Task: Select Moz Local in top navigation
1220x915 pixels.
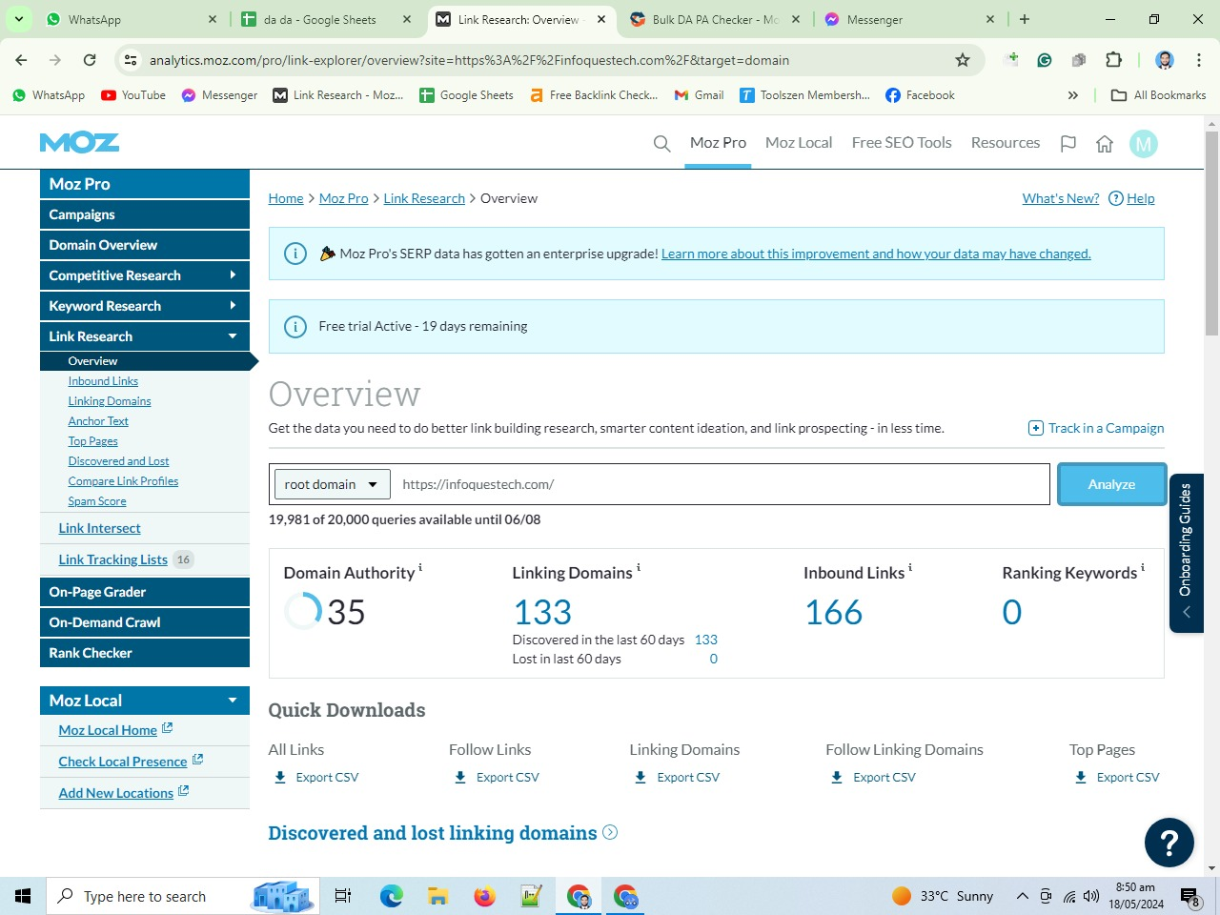Action: [799, 143]
